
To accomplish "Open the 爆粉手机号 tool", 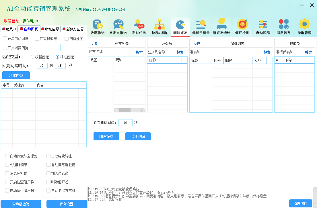I will (x=201, y=27).
